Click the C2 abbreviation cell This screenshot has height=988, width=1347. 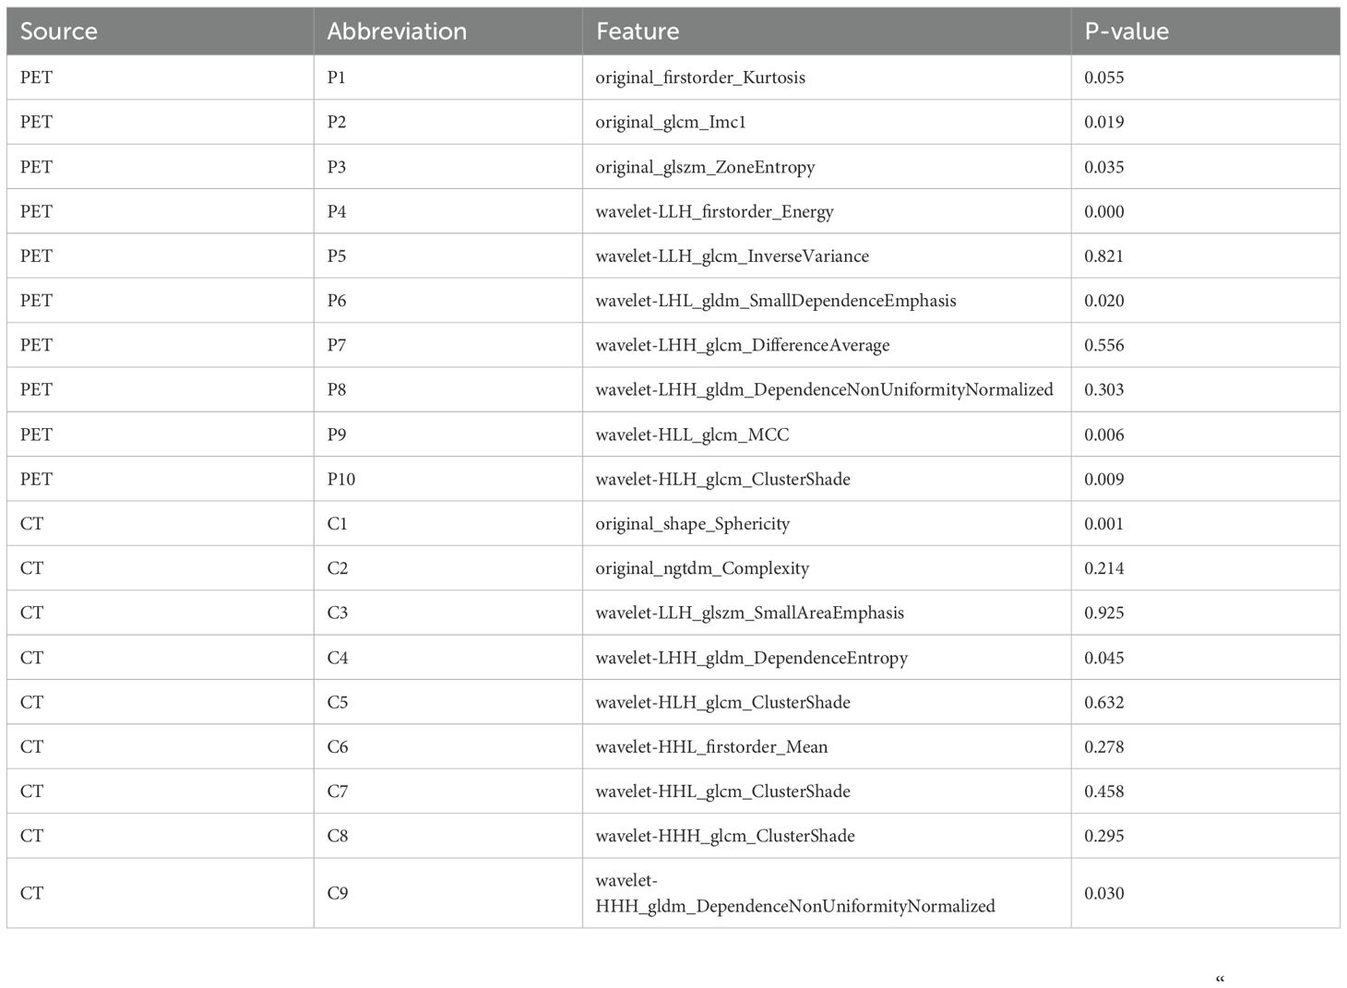pos(337,568)
